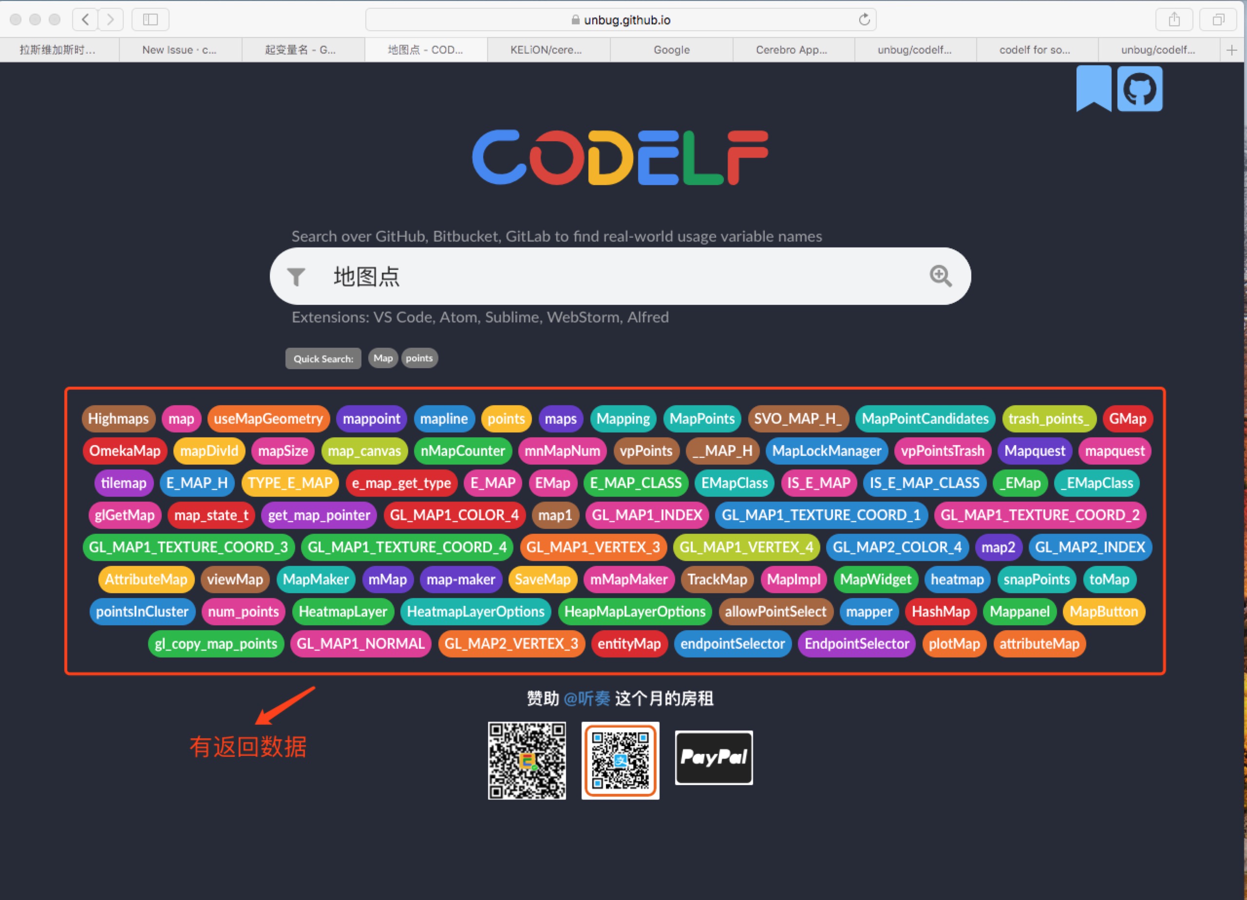Show all tabs overview icon
1247x900 pixels.
(x=1218, y=20)
